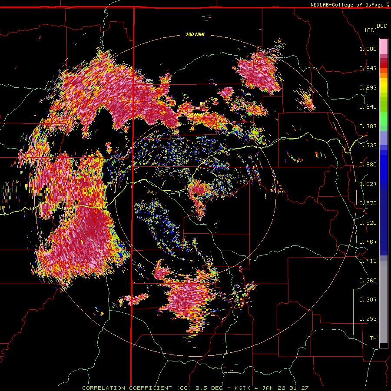Pick the light pink top color bar segment

384,46
